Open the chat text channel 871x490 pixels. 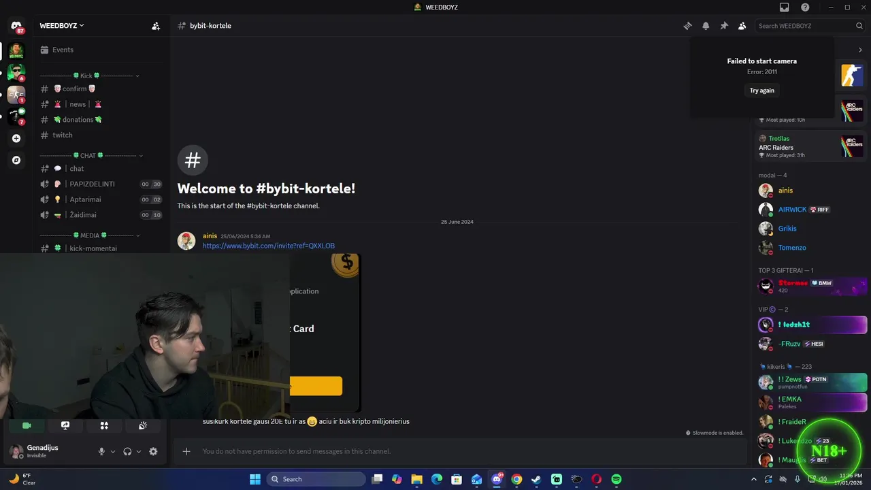[x=102, y=169]
